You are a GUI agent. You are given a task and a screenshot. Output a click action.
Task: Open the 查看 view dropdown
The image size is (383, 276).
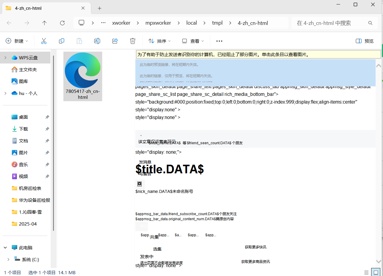click(193, 41)
